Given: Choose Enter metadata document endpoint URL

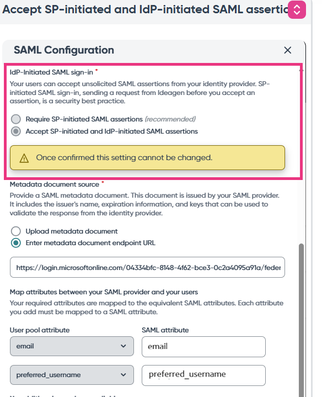Looking at the screenshot, I should [16, 243].
